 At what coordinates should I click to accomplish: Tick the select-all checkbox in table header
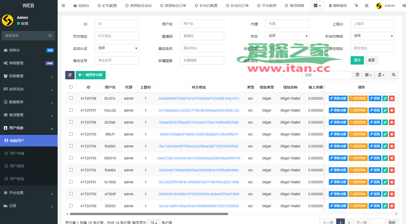click(71, 87)
